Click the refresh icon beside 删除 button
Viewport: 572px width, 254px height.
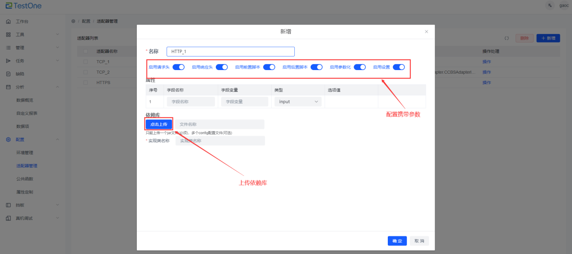[x=507, y=38]
